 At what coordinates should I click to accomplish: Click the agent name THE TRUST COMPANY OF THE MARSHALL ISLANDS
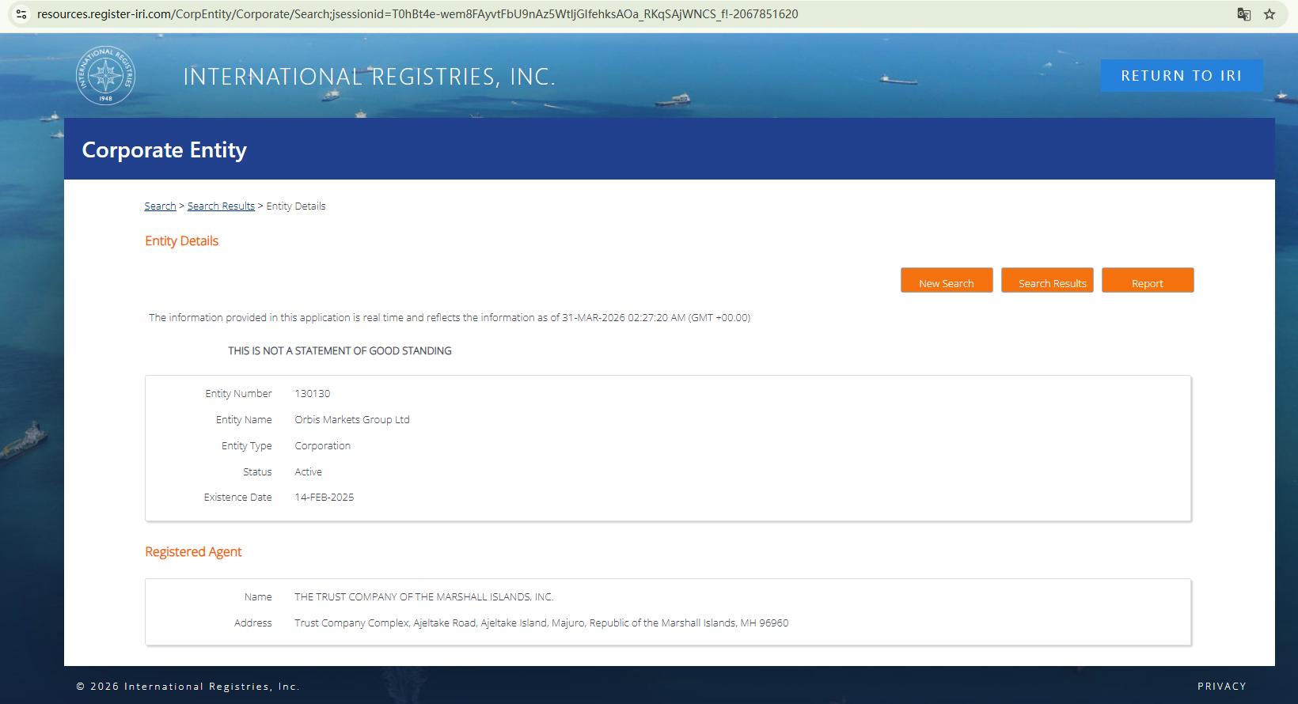(424, 597)
